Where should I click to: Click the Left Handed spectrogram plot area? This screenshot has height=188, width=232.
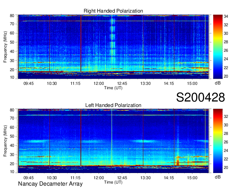(113, 141)
